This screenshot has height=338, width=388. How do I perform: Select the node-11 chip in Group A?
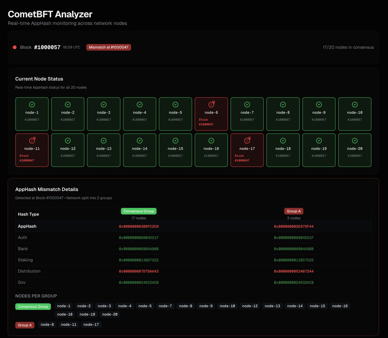69,324
